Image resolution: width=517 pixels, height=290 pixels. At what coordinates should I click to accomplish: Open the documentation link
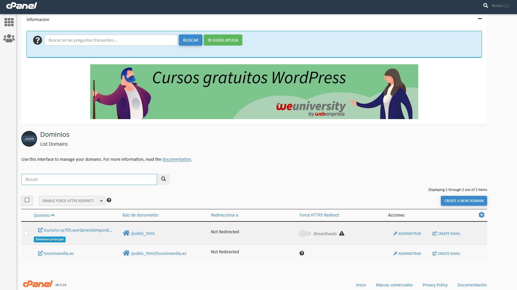point(176,159)
